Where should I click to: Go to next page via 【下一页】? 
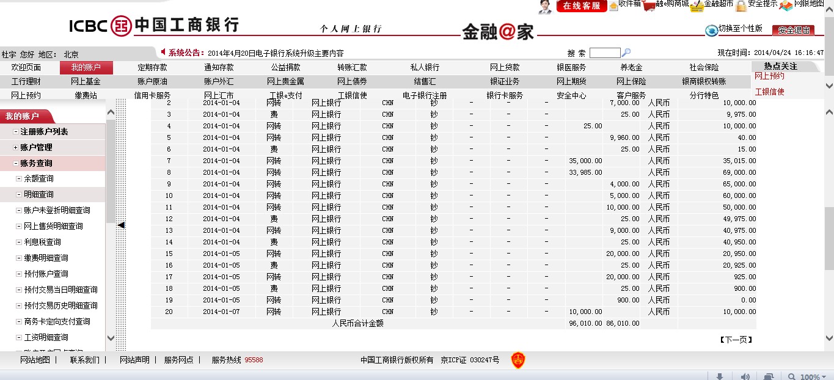tap(736, 340)
